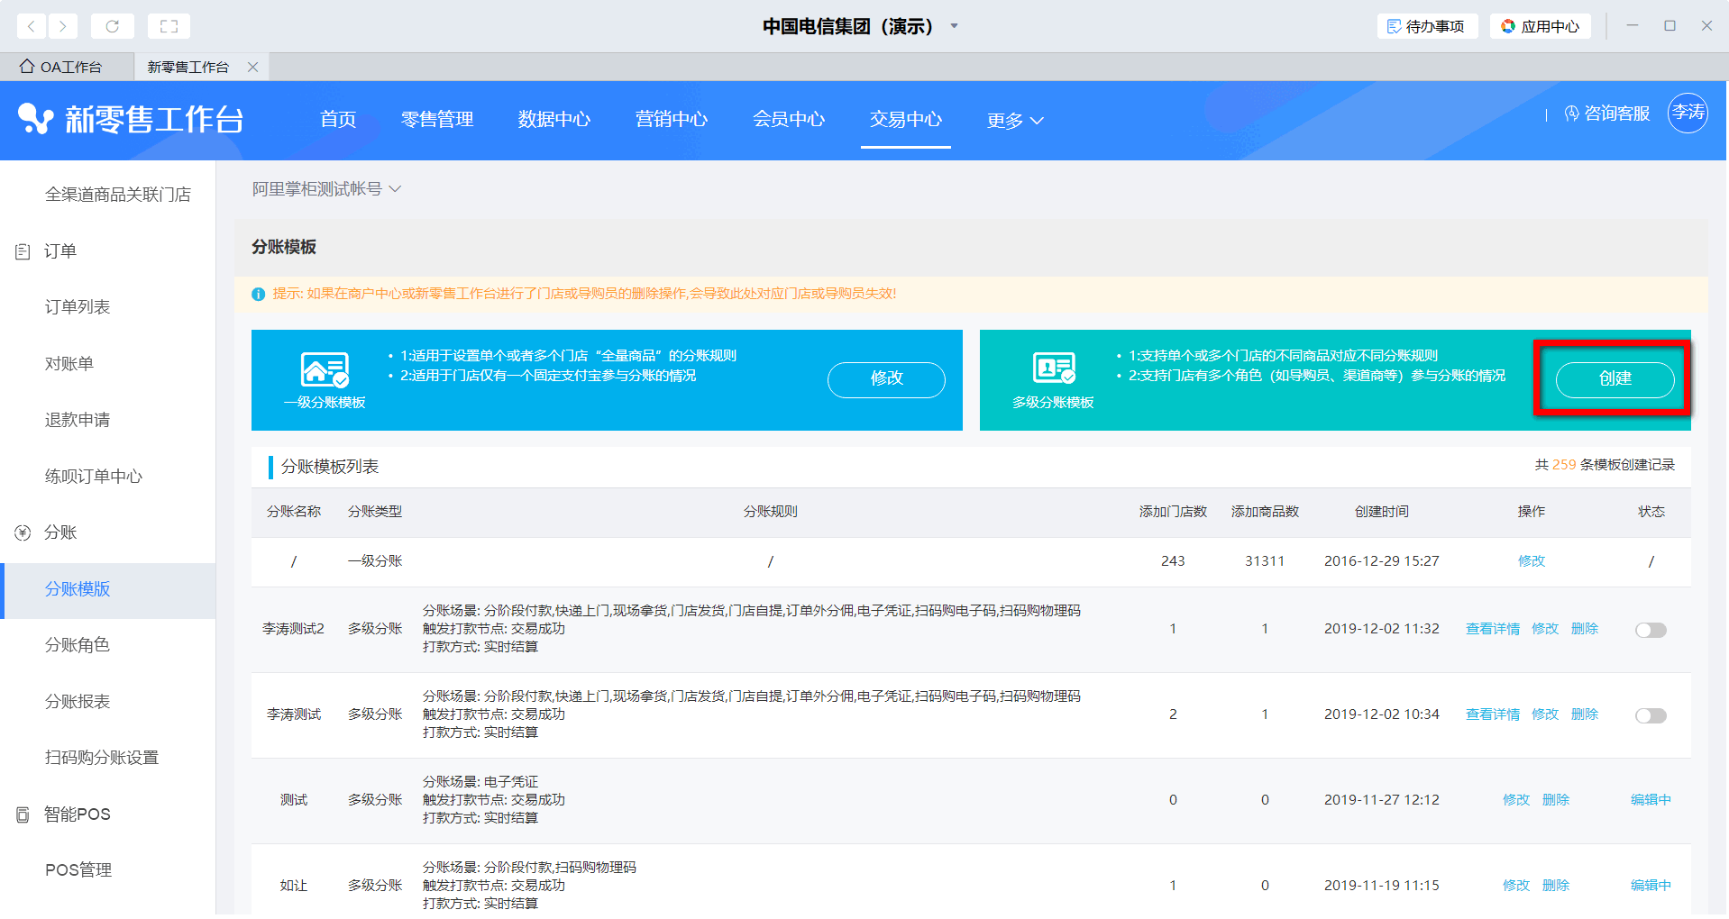Open the 待办事项 to-do list
Screen dimensions: 1729x919
(x=1427, y=26)
